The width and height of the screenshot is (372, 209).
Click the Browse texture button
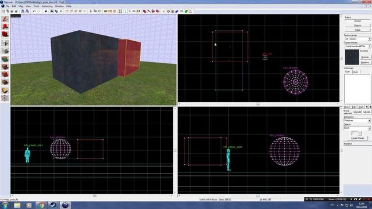(x=365, y=57)
